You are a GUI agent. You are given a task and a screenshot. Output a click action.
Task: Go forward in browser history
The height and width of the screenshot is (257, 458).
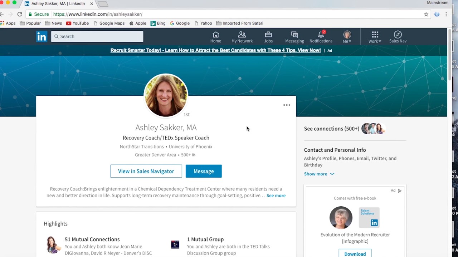[x=10, y=14]
